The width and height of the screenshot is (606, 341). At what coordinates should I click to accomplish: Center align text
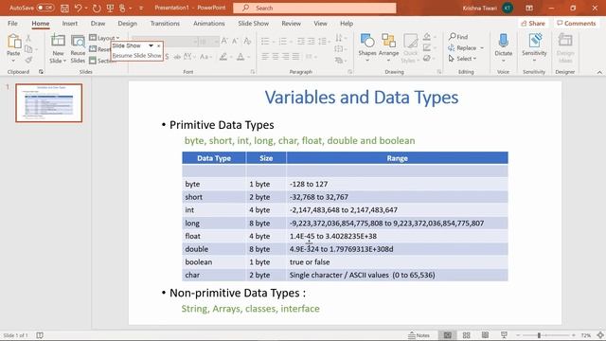(x=276, y=57)
